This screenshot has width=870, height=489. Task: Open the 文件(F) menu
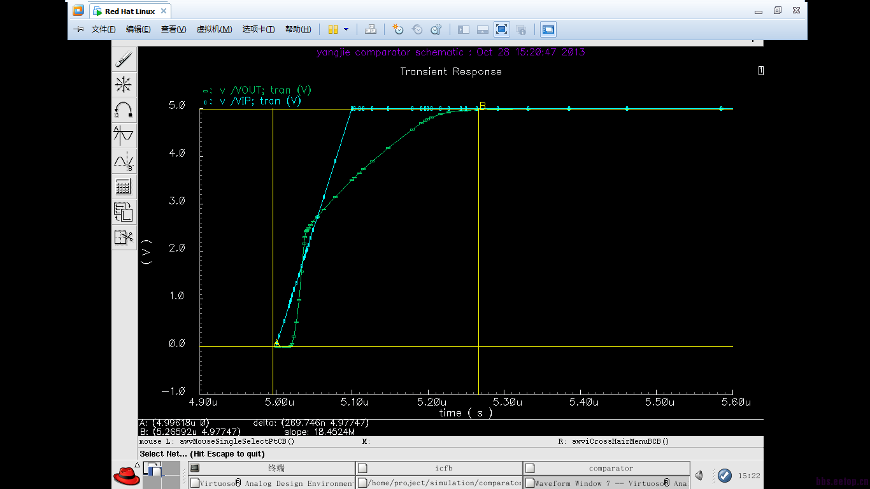click(x=103, y=29)
